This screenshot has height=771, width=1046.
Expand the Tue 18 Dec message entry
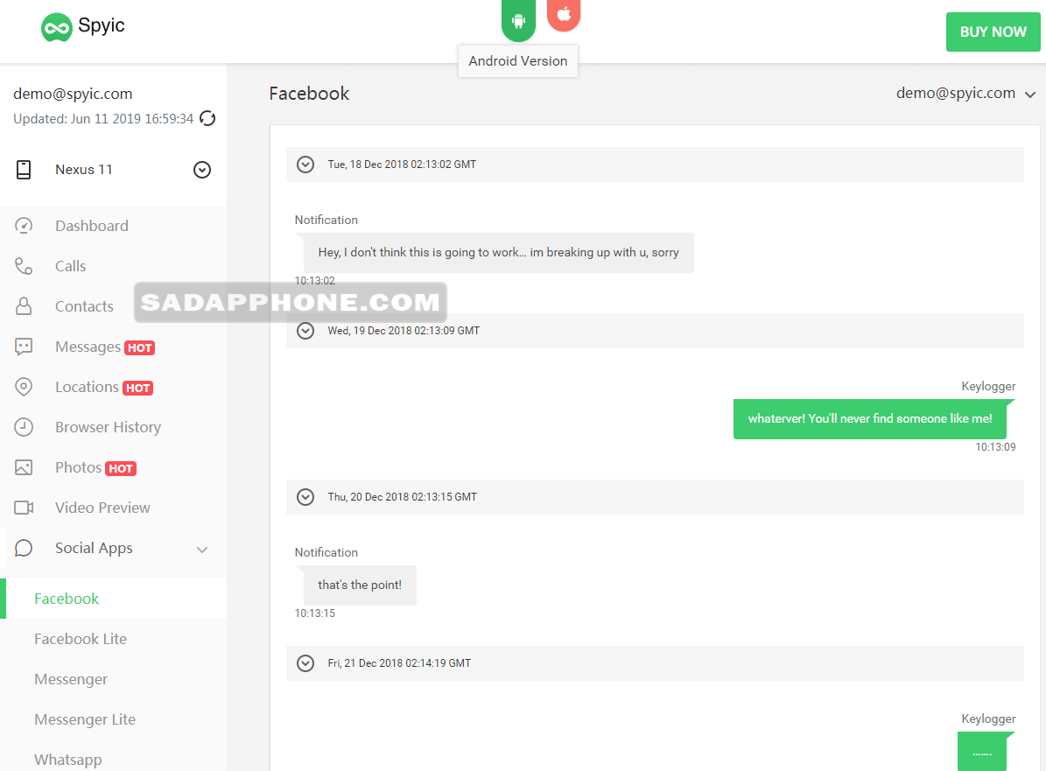tap(305, 164)
